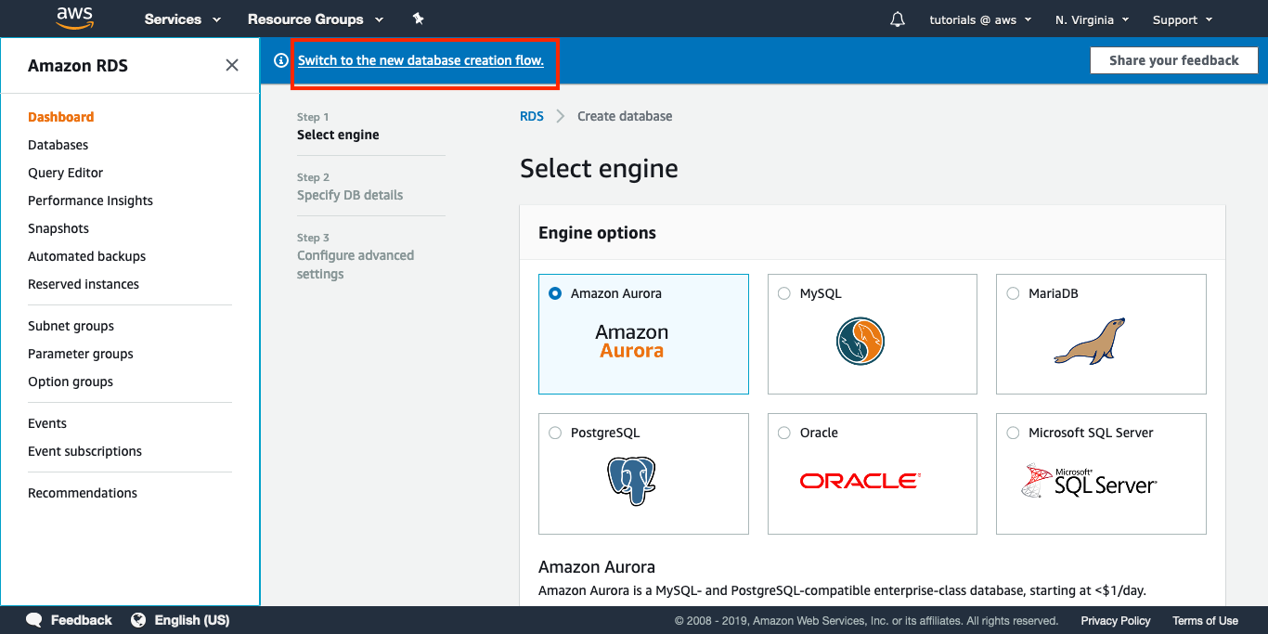Open the Services dropdown menu
The image size is (1268, 634).
coord(183,19)
